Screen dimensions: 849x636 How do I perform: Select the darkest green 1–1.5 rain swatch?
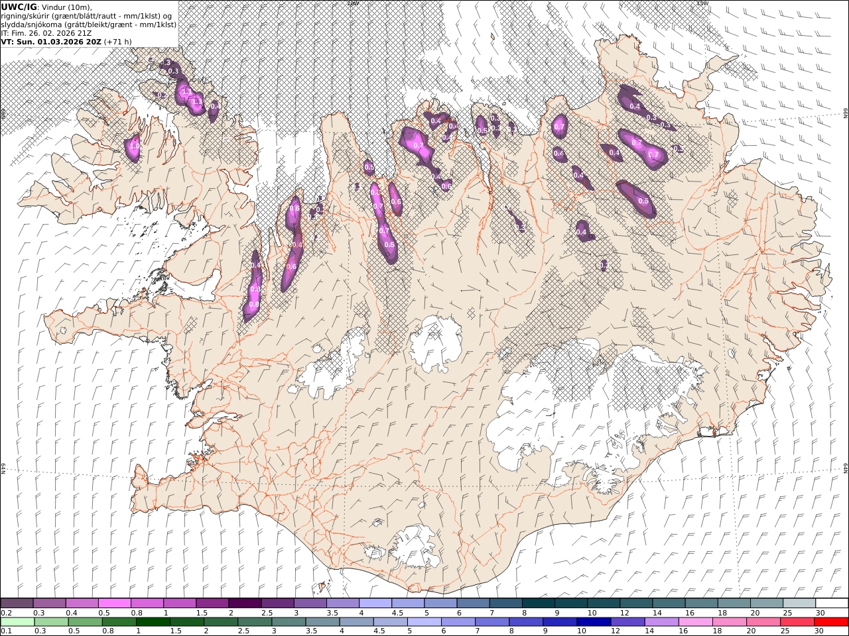153,622
